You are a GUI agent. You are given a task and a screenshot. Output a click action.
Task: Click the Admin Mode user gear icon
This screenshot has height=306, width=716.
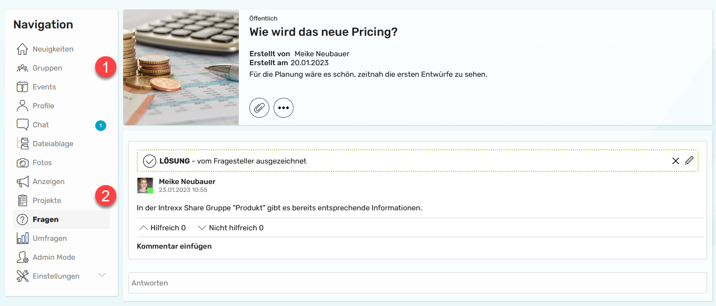[x=22, y=257]
